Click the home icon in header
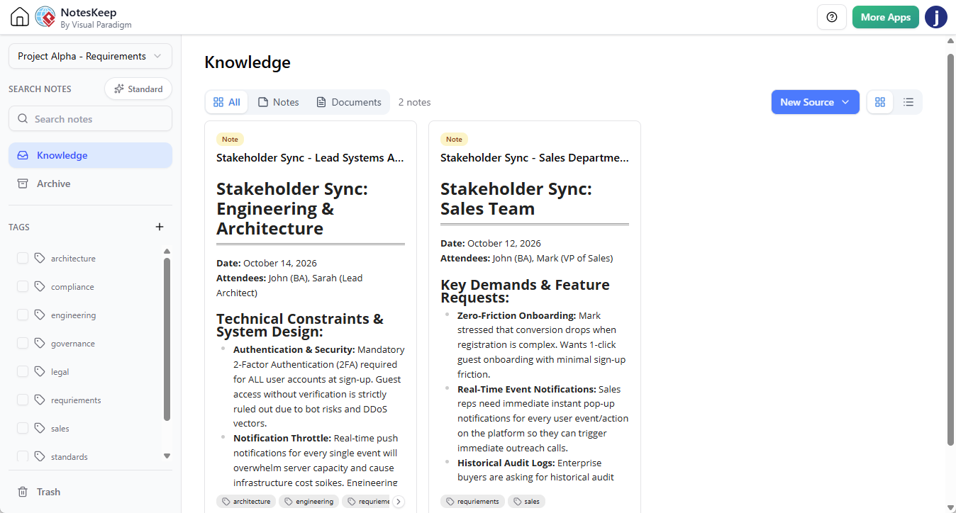956x513 pixels. (x=20, y=17)
